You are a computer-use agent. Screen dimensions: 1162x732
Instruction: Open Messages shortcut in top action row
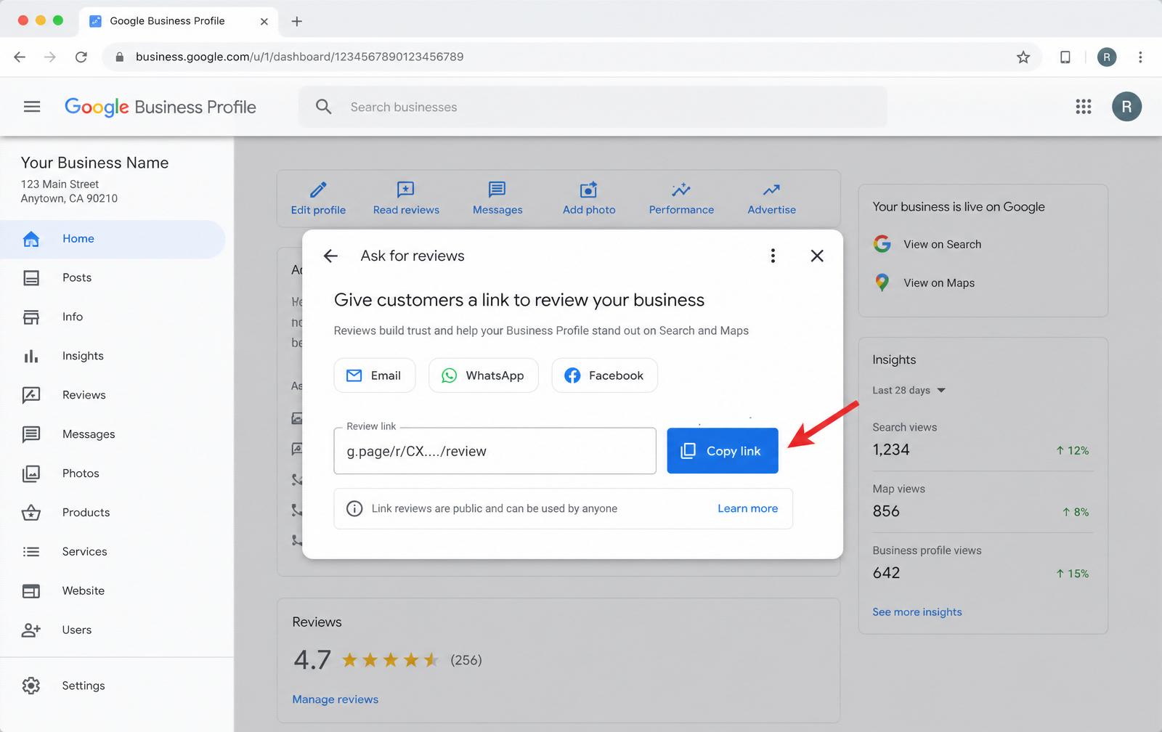click(497, 199)
